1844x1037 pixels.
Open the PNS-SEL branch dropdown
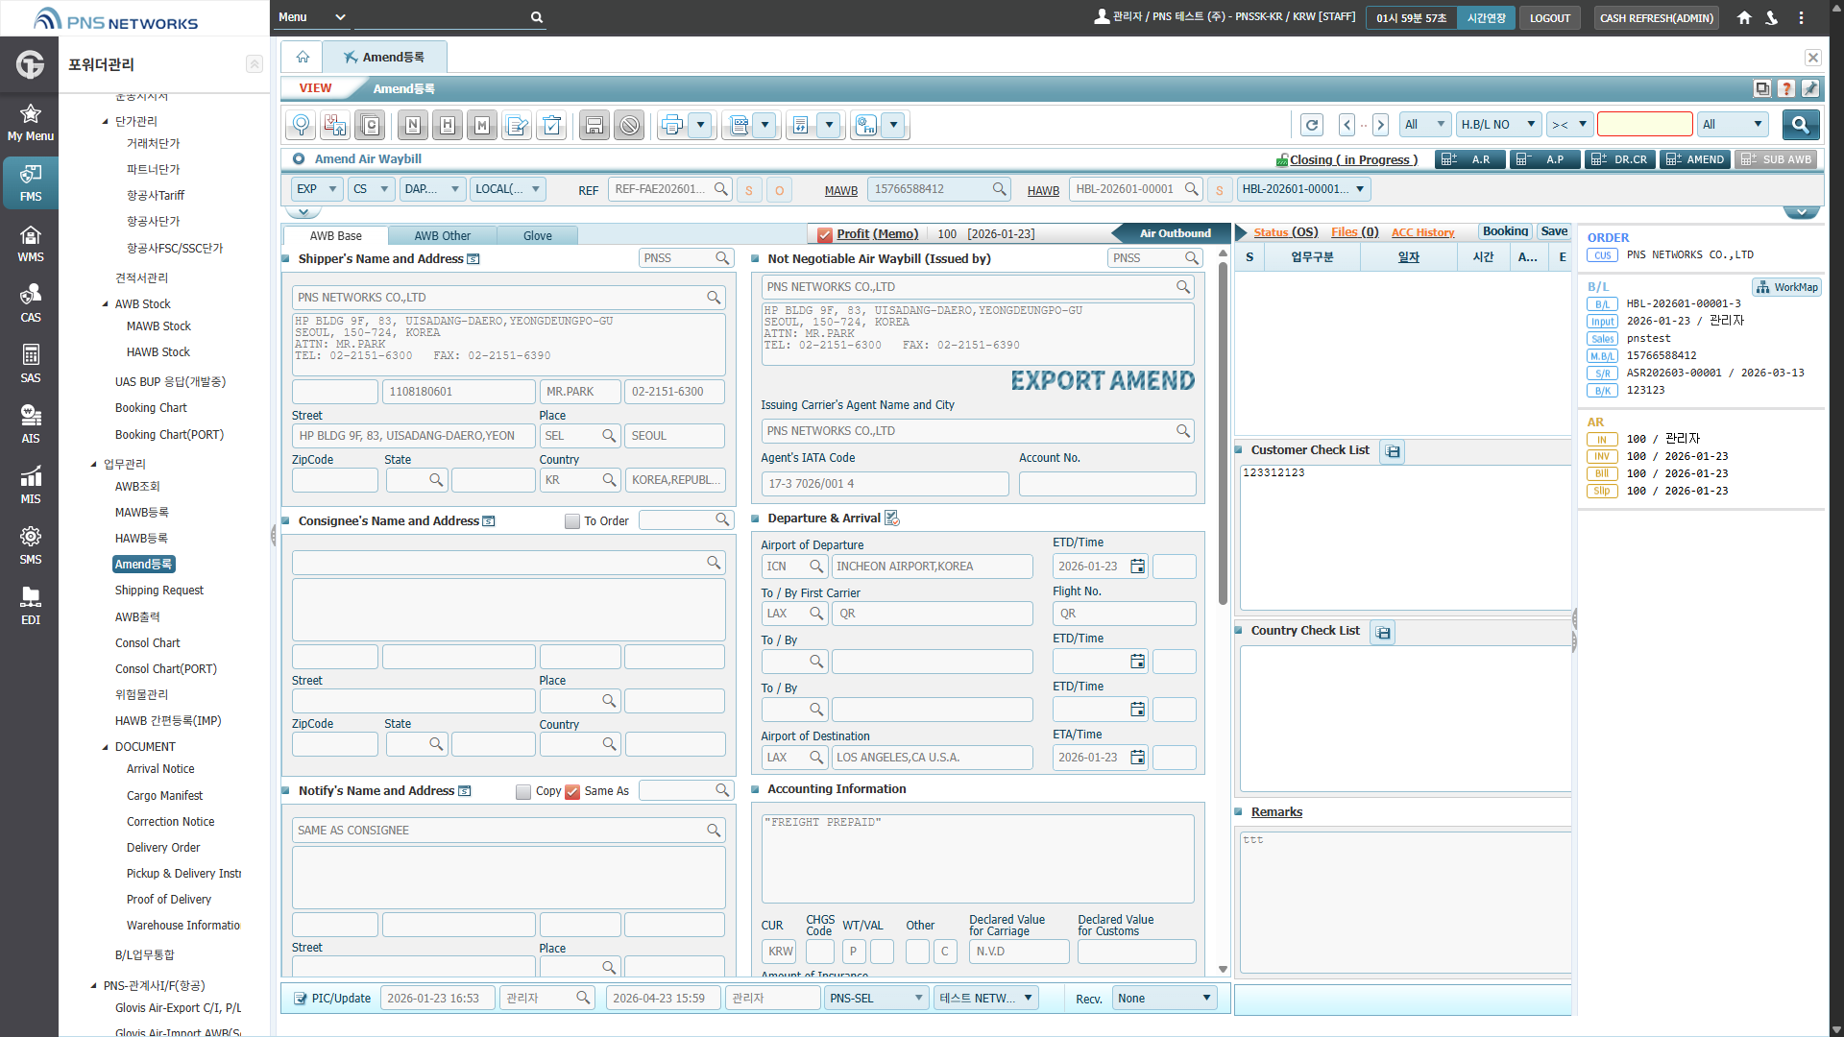(x=877, y=999)
